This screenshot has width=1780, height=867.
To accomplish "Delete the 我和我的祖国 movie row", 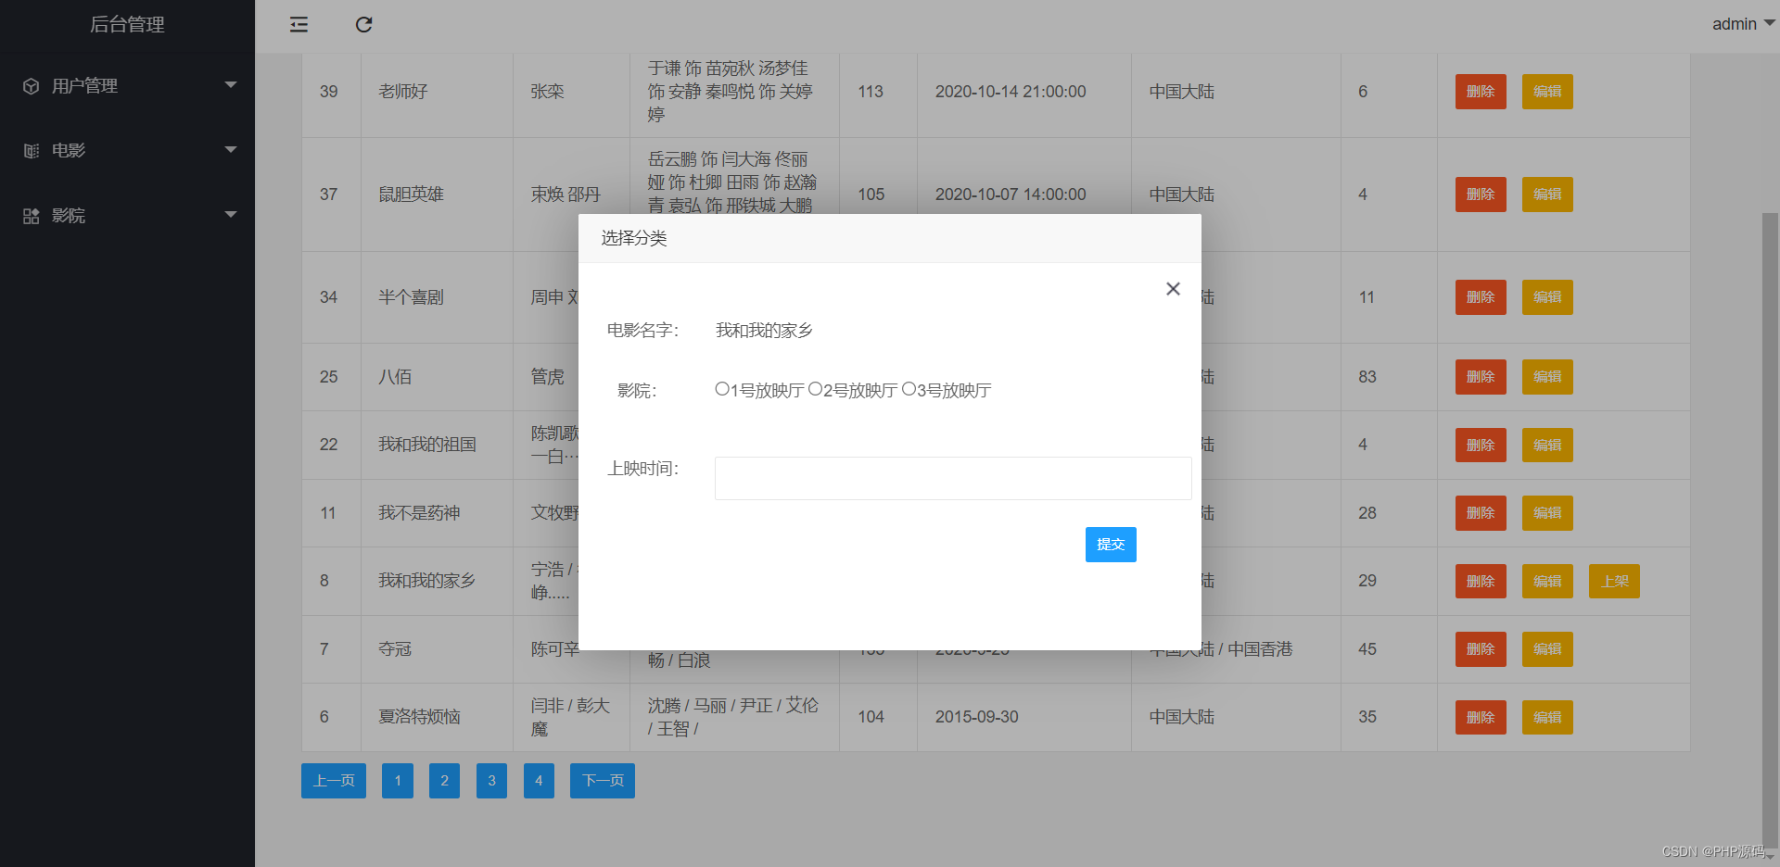I will [x=1481, y=446].
